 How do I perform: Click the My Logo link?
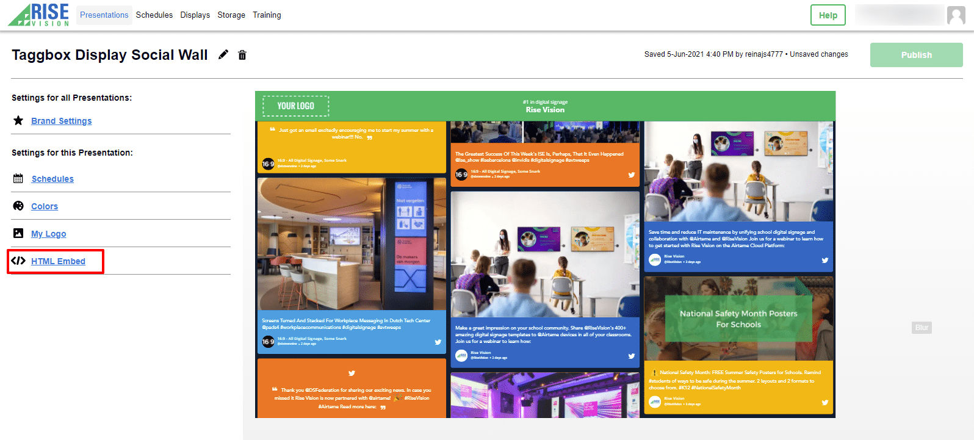tap(49, 234)
